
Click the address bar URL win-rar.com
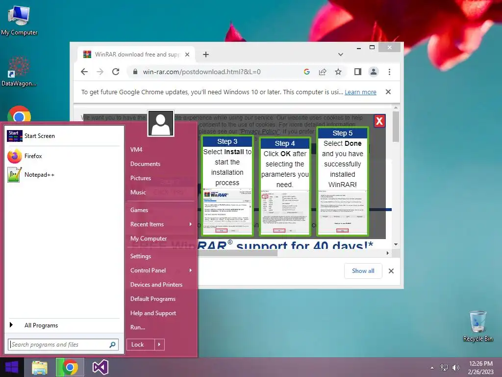(x=201, y=72)
